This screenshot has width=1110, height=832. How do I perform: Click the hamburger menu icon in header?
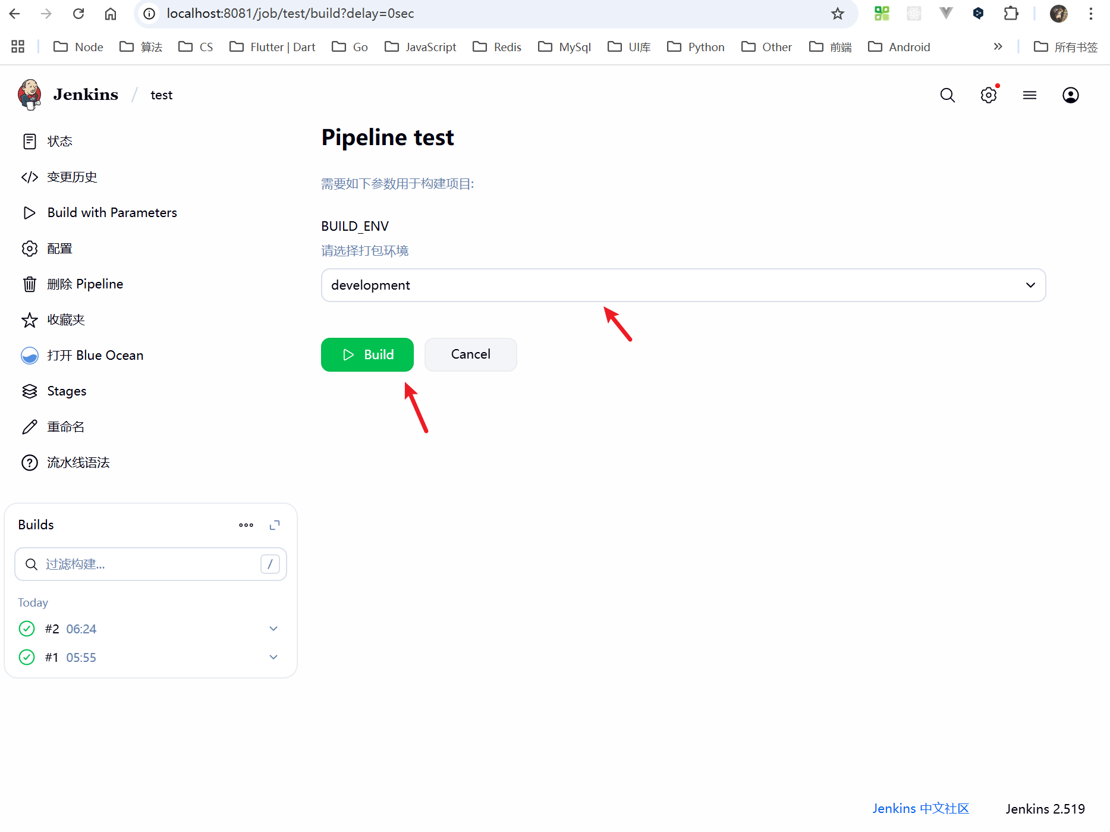[1029, 95]
